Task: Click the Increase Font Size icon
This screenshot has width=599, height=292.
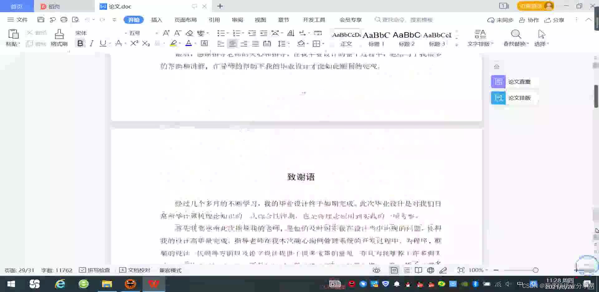Action: pos(166,33)
